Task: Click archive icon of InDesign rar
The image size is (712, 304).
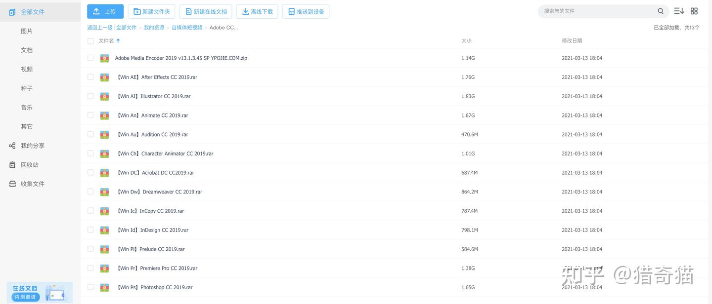Action: pos(104,230)
